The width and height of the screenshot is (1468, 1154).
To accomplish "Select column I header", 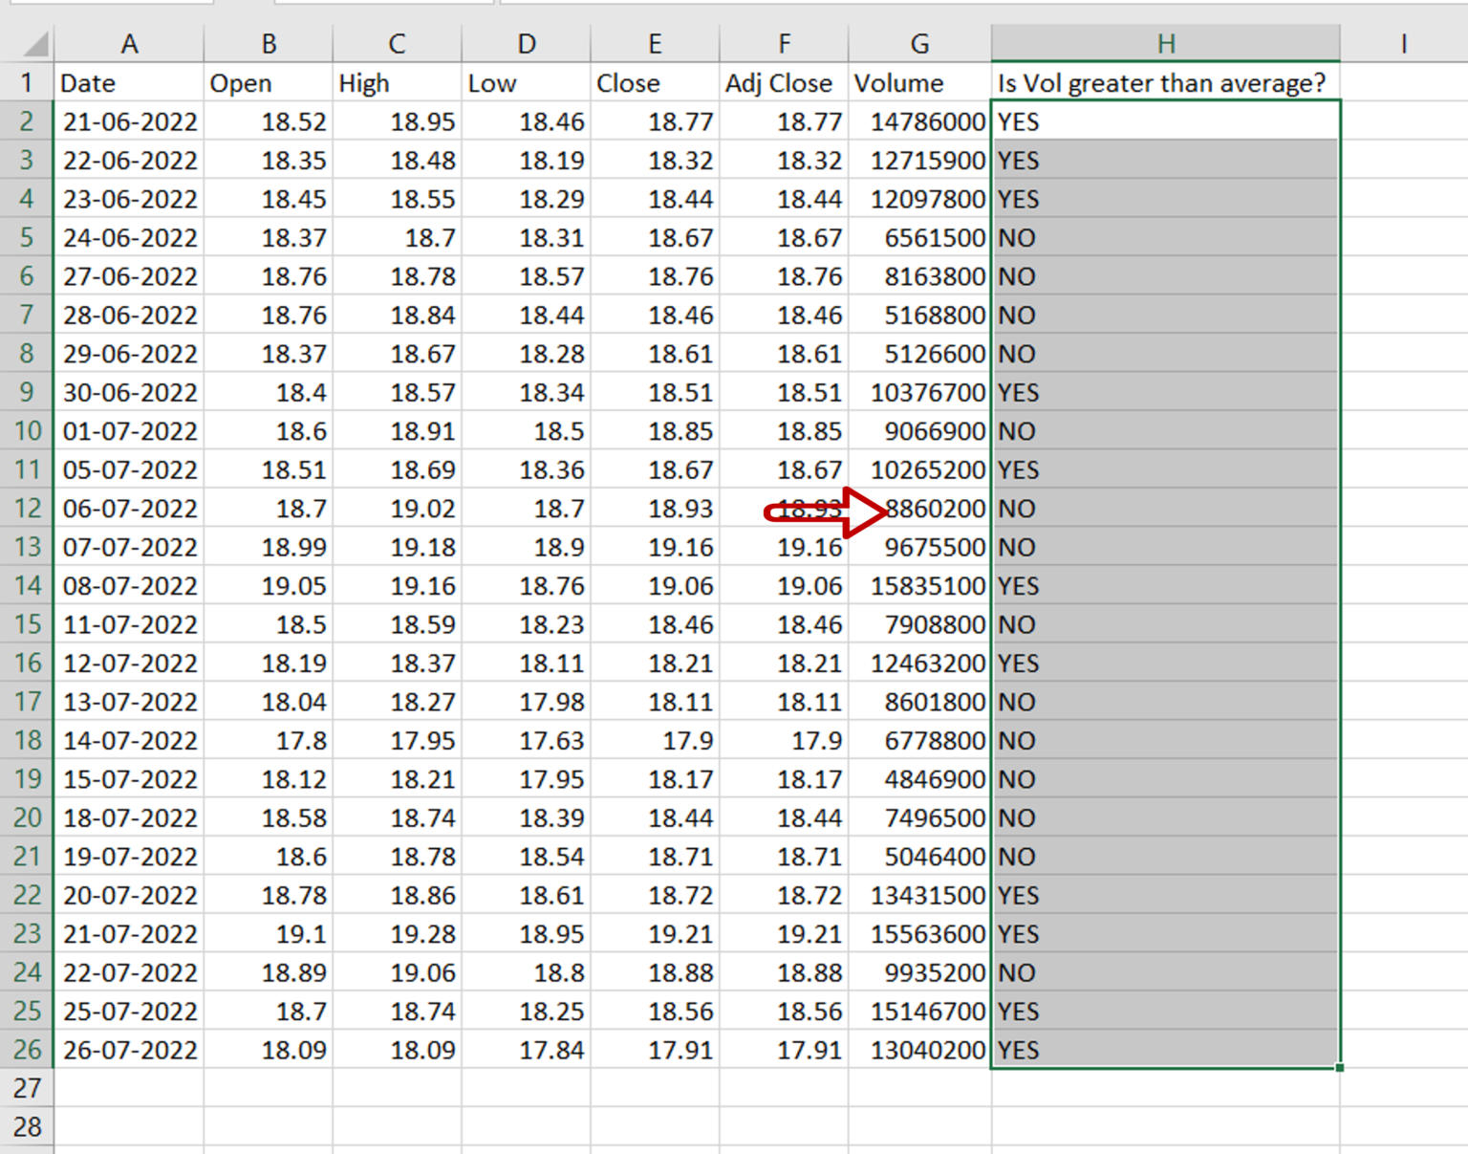I will click(1404, 42).
